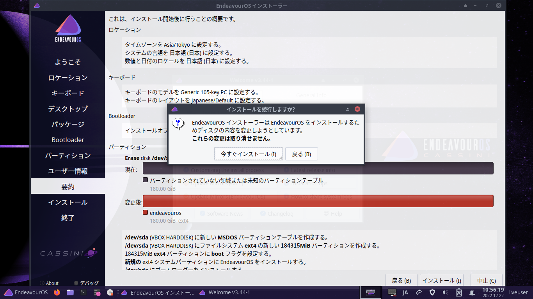
Task: Click the dark unpartitioned-space legend swatch
Action: [146, 180]
